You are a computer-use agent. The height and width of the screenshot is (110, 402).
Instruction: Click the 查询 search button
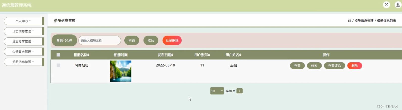tap(132, 40)
